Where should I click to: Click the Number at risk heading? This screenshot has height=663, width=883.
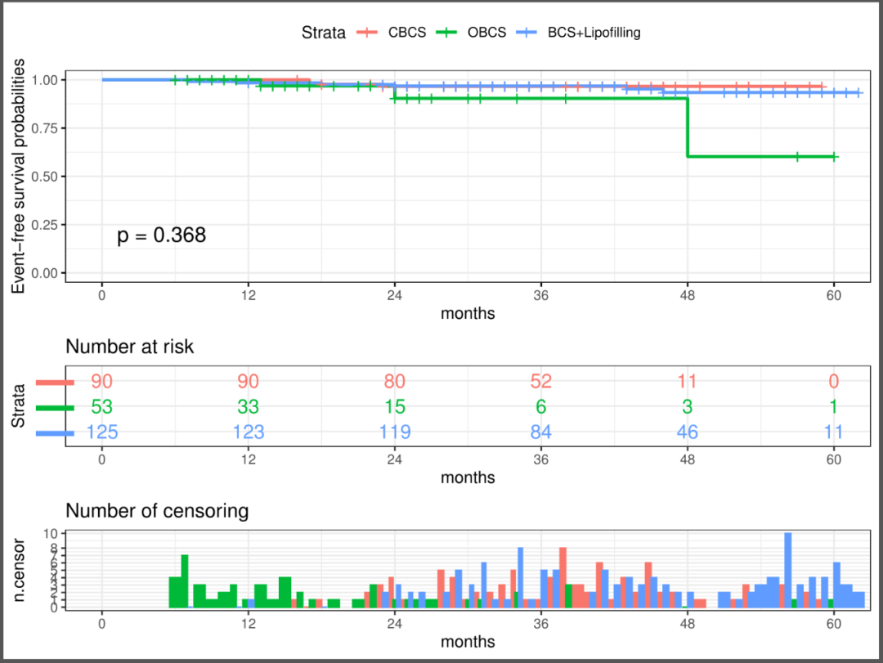pos(130,346)
